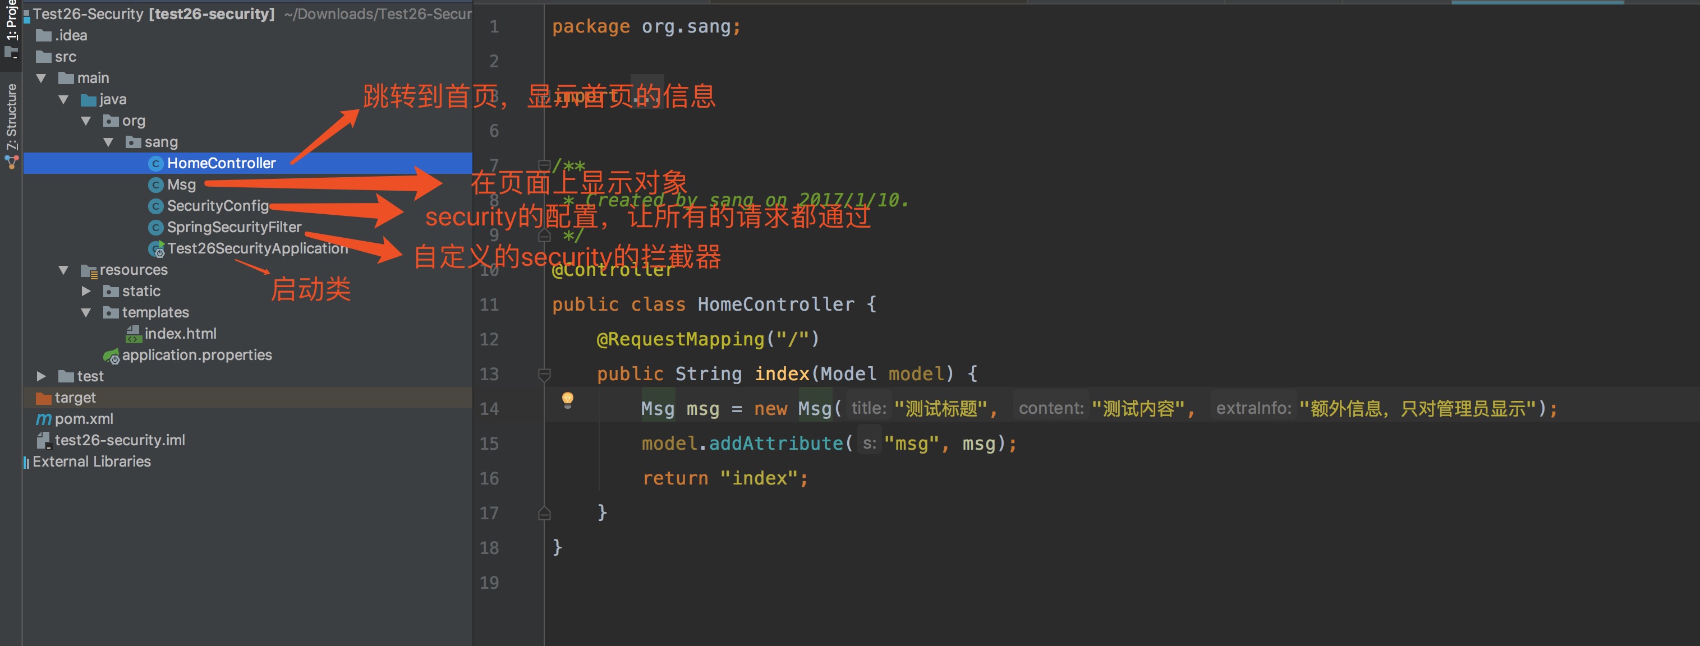Toggle the fold marker for the index method
Image resolution: width=1700 pixels, height=646 pixels.
544,374
